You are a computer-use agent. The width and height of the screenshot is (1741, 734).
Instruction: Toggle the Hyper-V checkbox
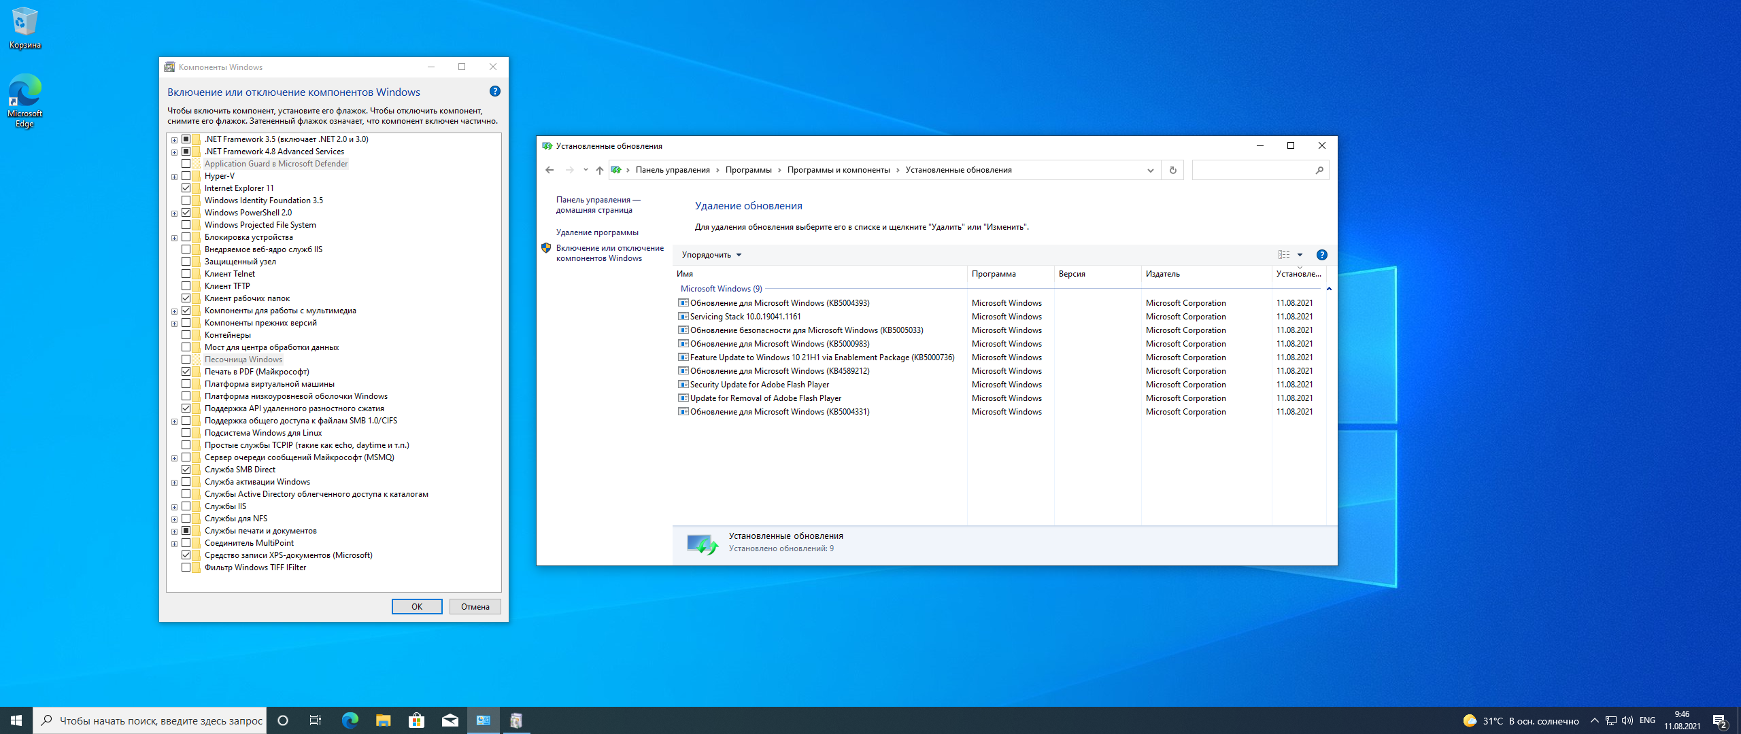[186, 176]
